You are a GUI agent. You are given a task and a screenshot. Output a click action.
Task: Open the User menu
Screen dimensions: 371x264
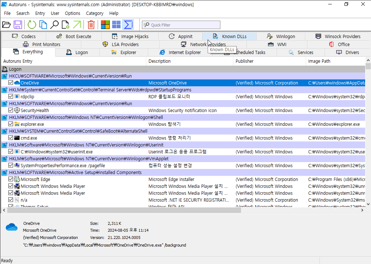55,13
